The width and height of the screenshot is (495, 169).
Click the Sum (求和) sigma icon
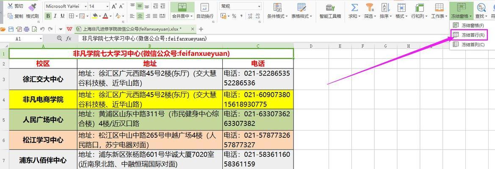point(354,8)
